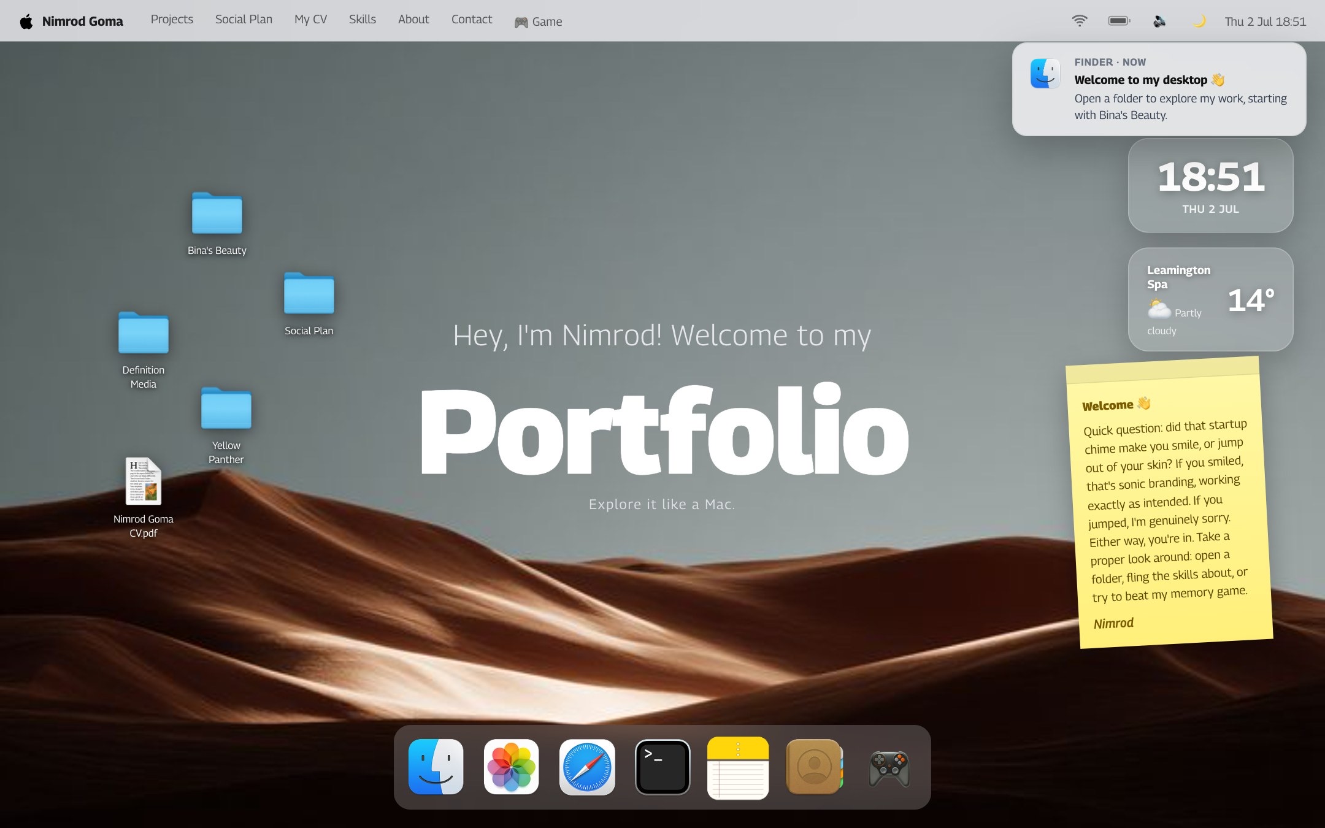Click the Wi-Fi status icon
The image size is (1325, 828).
pyautogui.click(x=1080, y=21)
